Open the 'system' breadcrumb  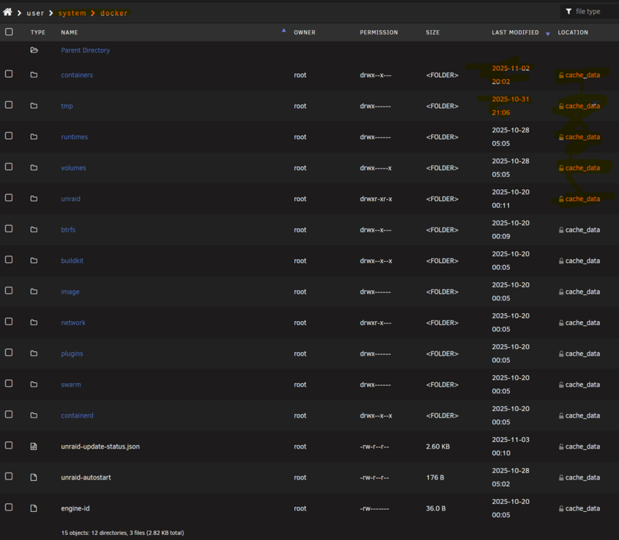coord(72,13)
